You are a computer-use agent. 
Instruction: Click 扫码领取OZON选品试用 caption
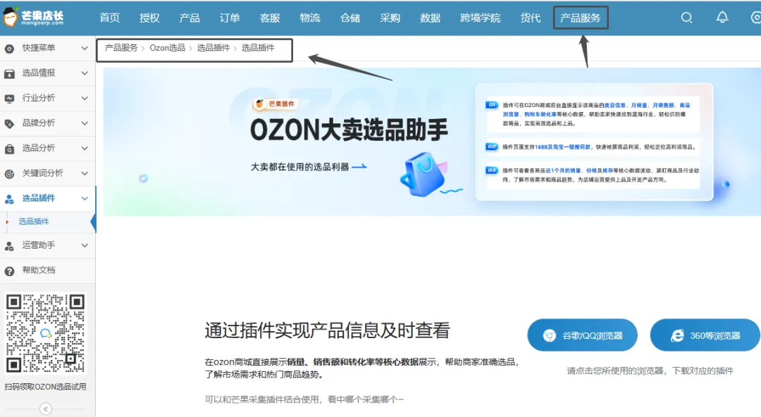(x=46, y=387)
